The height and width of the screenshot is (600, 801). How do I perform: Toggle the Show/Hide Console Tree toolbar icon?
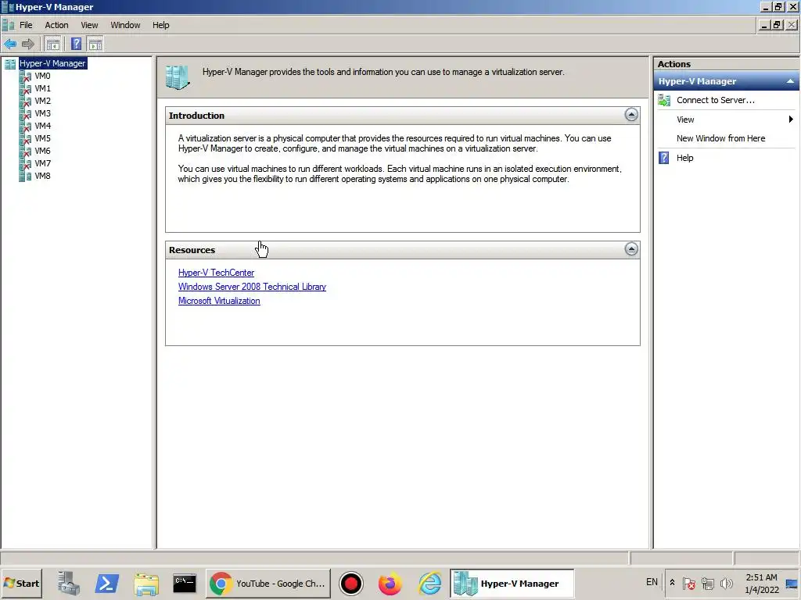click(52, 45)
